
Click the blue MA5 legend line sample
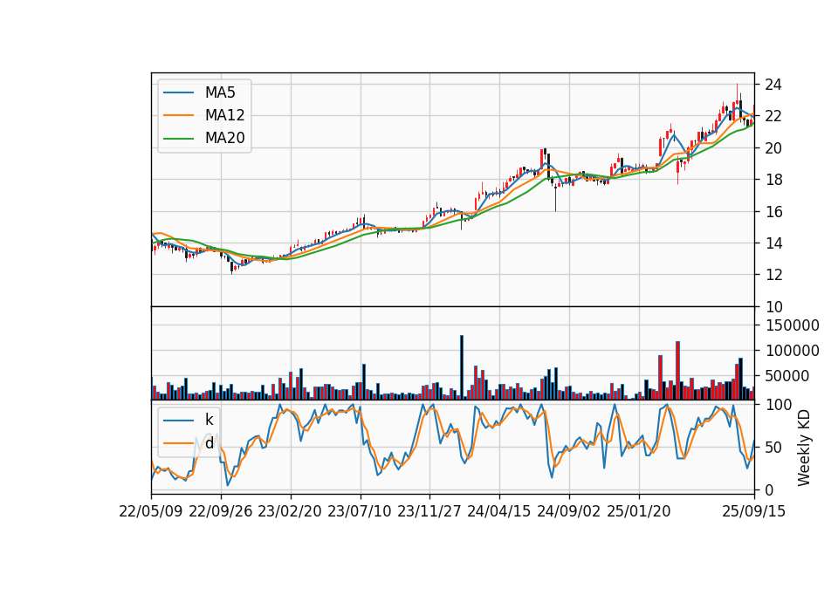tap(178, 92)
